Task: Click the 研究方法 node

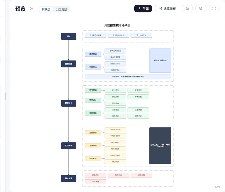Action: [93, 67]
